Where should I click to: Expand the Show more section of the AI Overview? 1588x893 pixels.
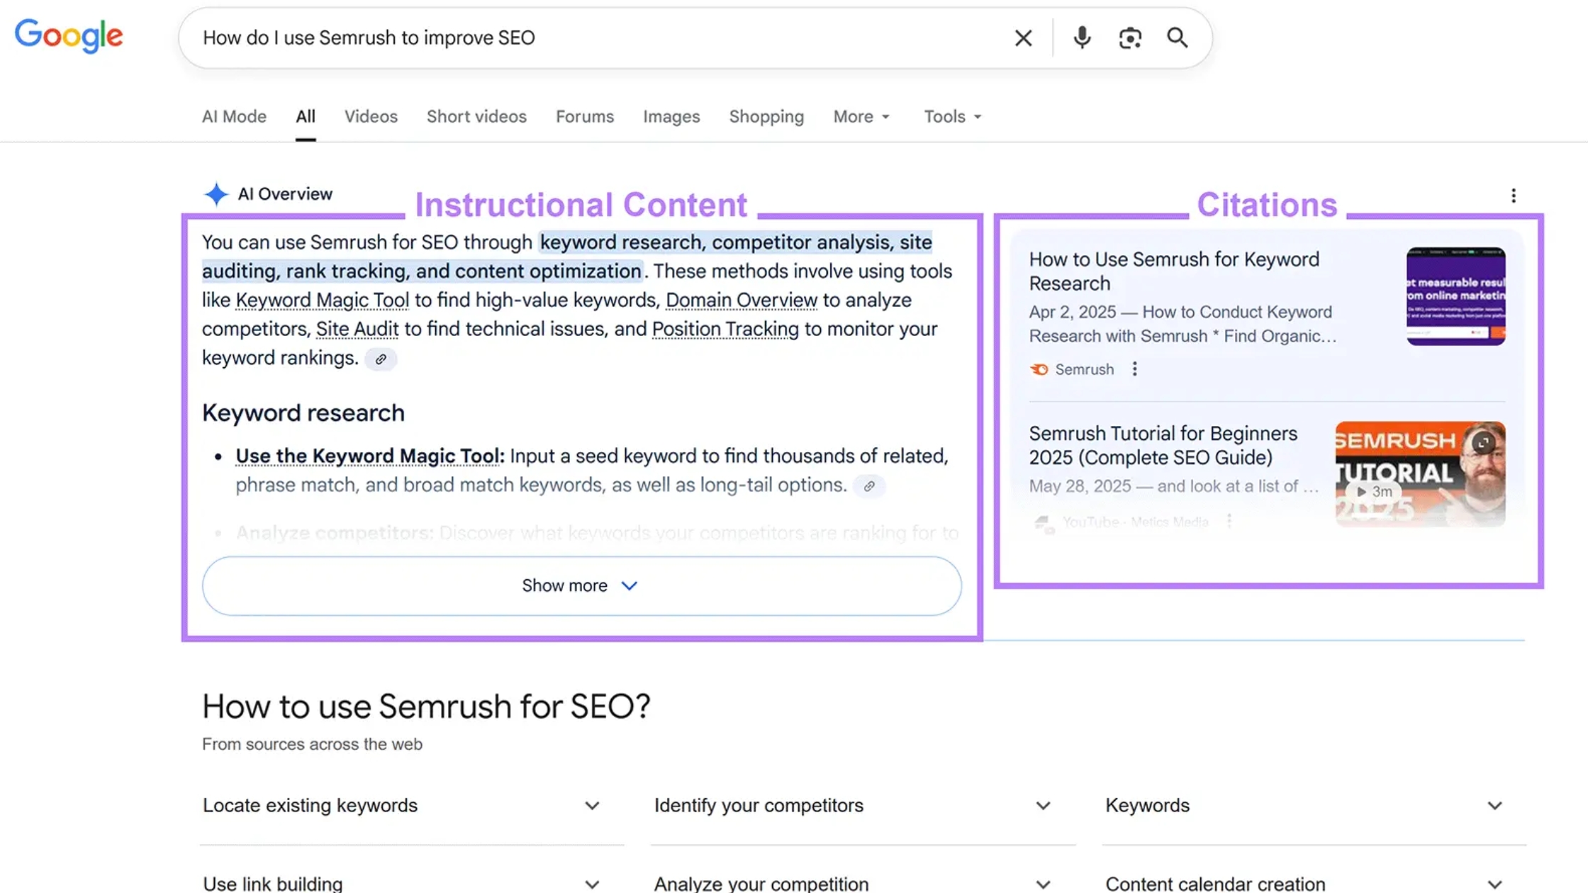click(x=581, y=585)
